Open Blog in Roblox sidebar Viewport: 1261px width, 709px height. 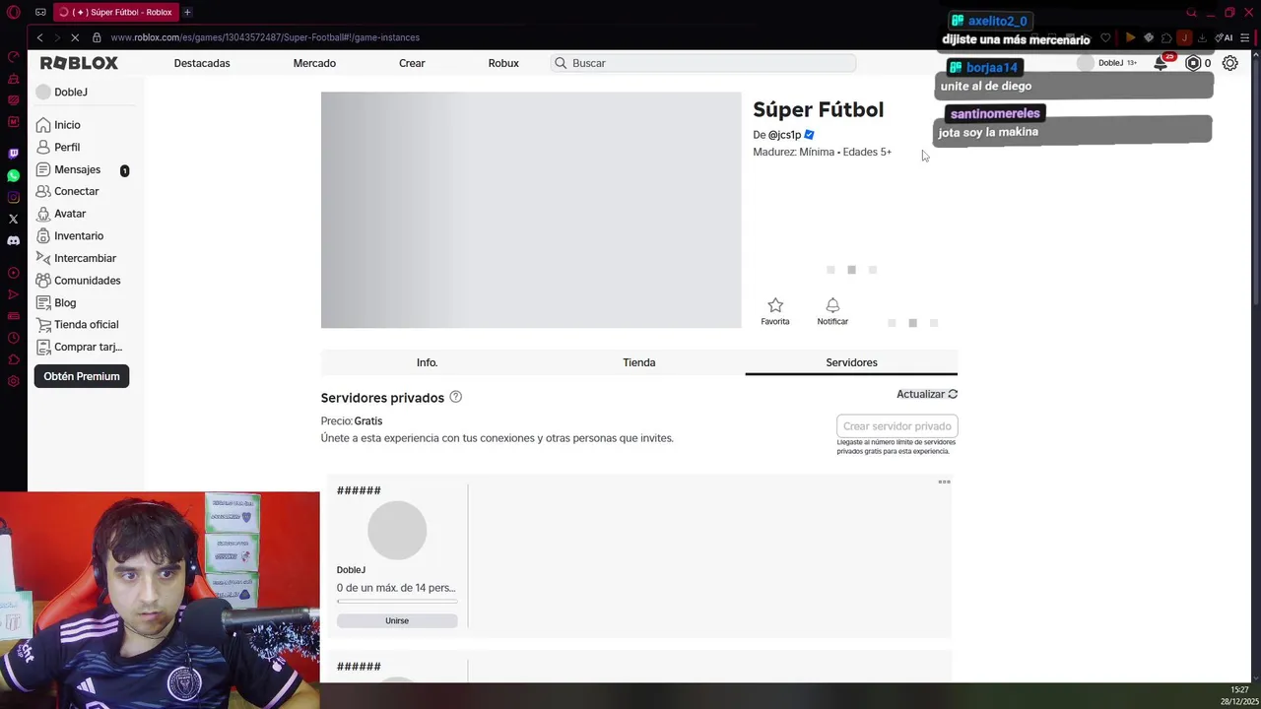click(56, 302)
